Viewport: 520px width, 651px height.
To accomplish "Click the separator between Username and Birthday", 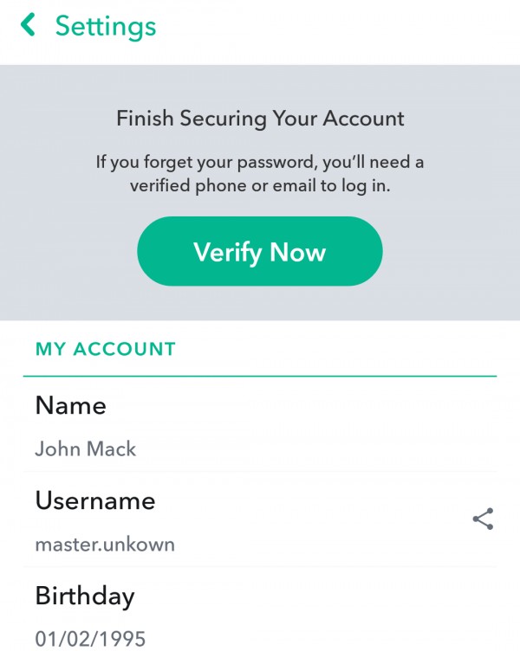I will click(260, 567).
